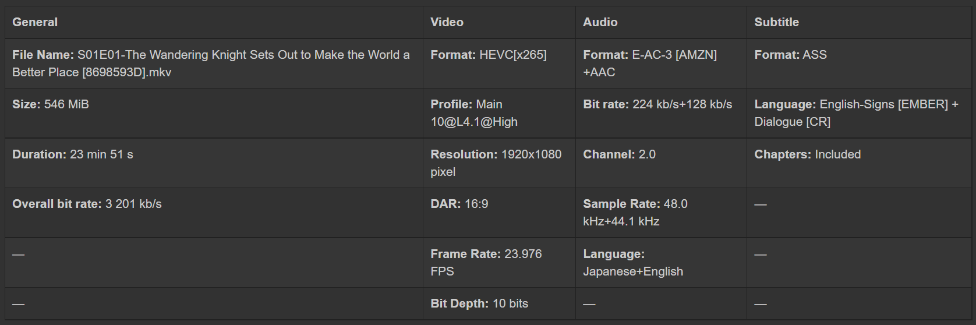
Task: Click the Subtitle column header
Action: coord(776,22)
